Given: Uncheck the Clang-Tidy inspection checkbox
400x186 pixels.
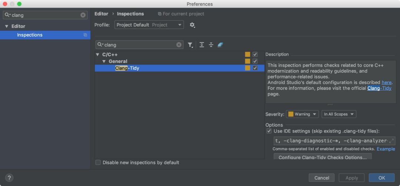Looking at the screenshot, I should coord(255,68).
